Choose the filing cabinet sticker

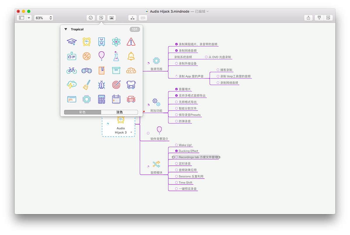pyautogui.click(x=101, y=42)
